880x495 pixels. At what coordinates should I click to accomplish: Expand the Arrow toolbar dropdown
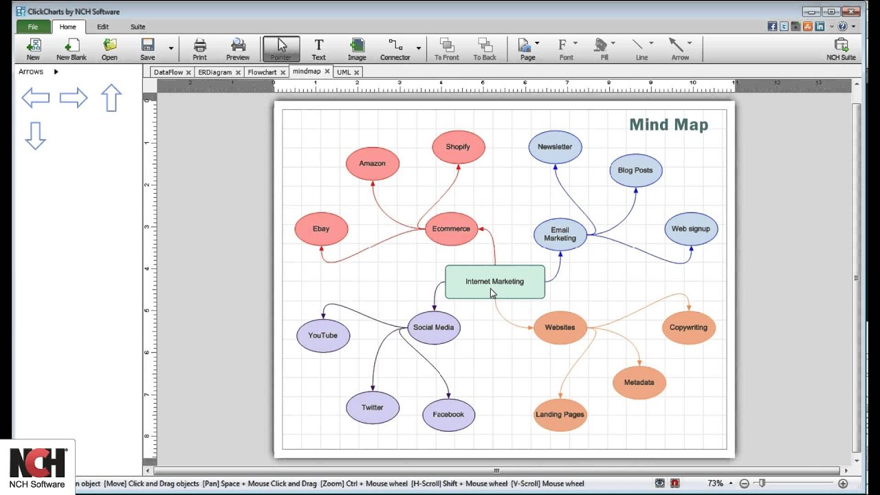(690, 43)
